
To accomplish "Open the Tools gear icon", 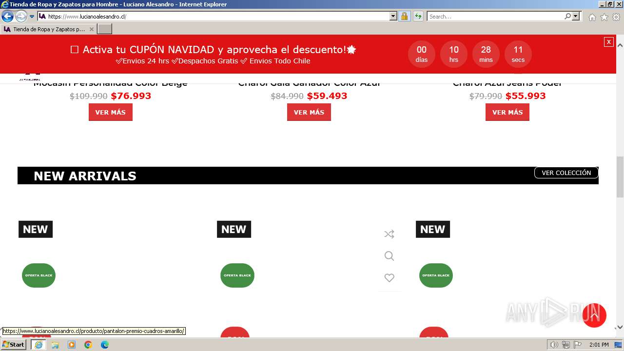I will (x=616, y=17).
